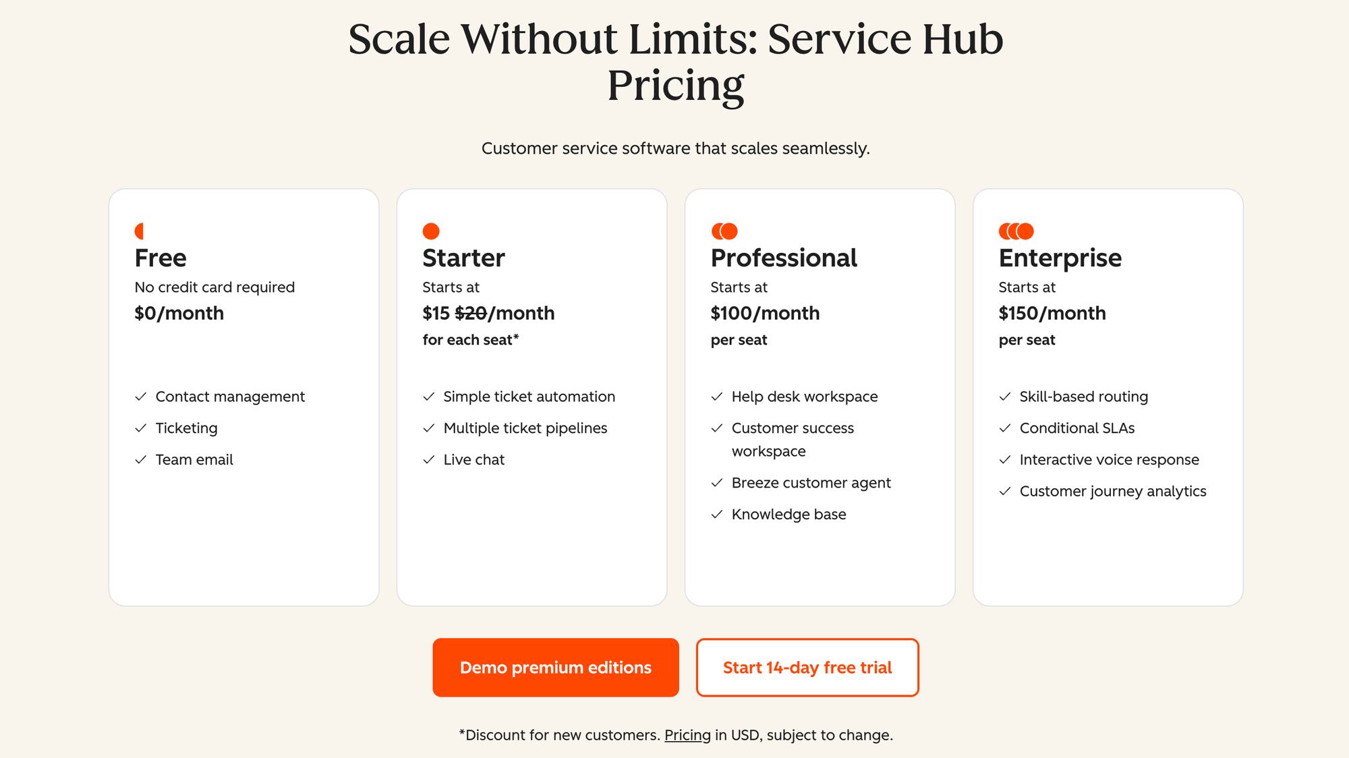Click the Demo premium editions button
Image resolution: width=1349 pixels, height=758 pixels.
click(x=555, y=667)
